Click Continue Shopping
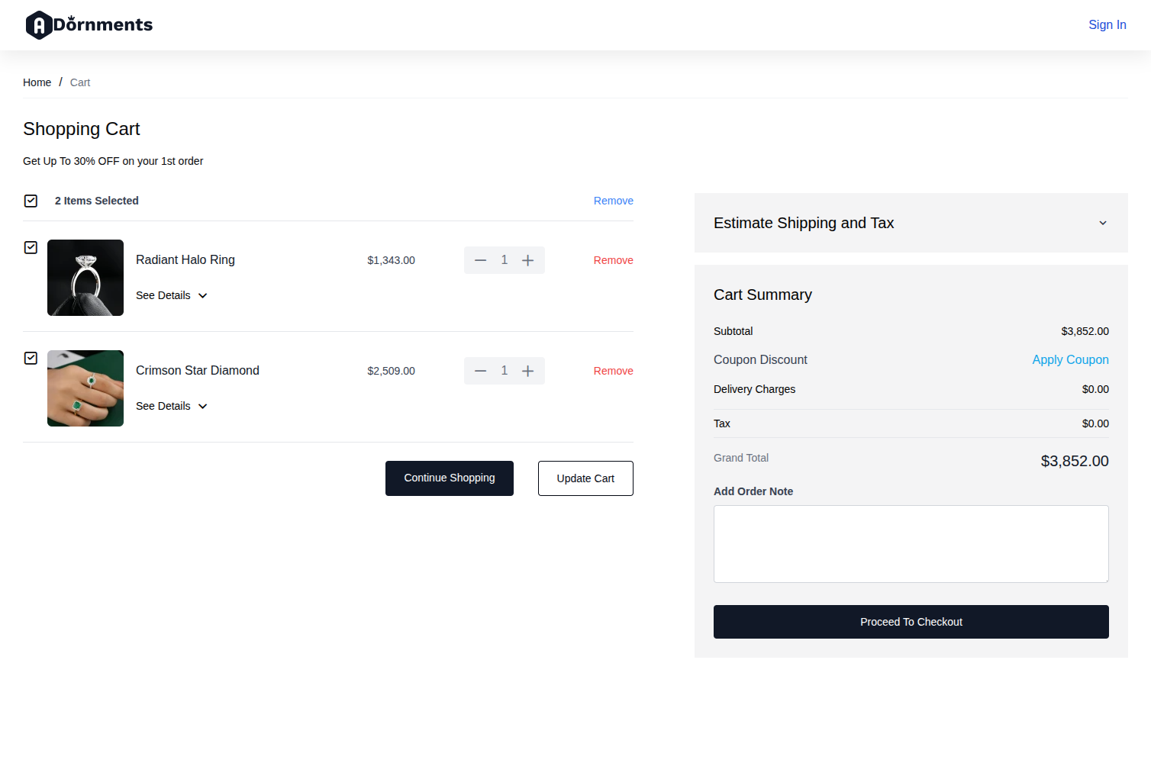1151x763 pixels. 449,478
